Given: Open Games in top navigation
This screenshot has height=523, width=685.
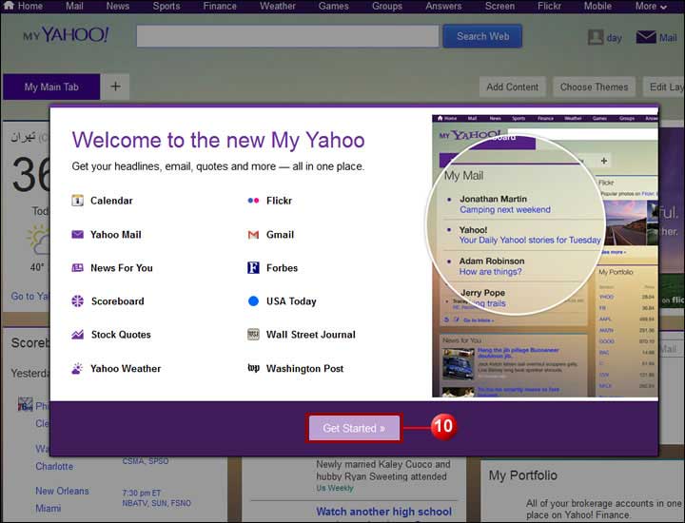Looking at the screenshot, I should pos(333,6).
